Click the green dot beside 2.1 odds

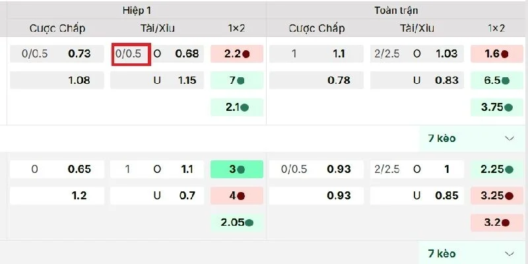(x=244, y=108)
